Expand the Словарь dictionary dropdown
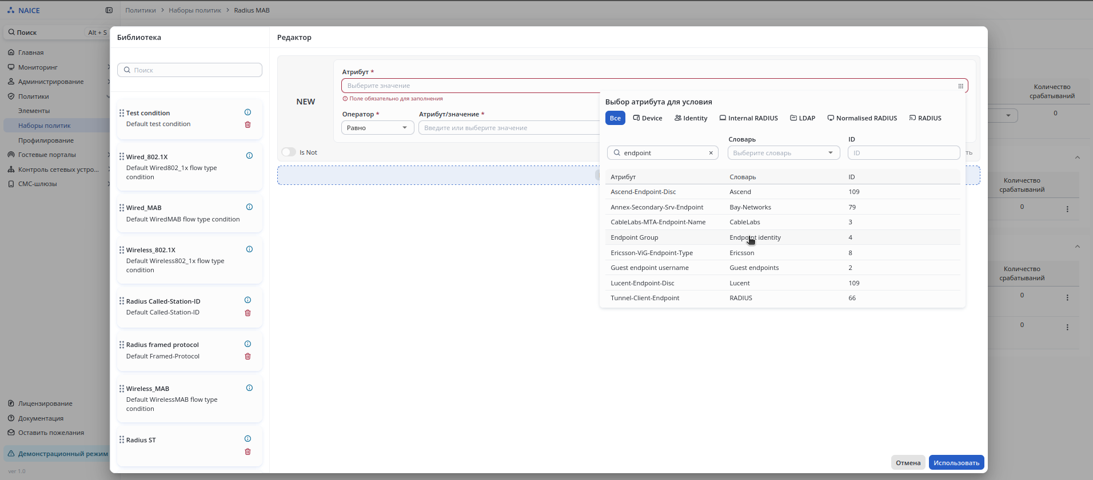 coord(783,153)
